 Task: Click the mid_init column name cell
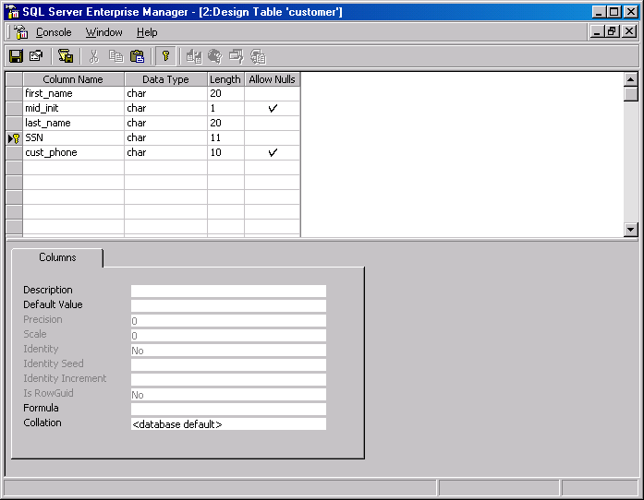pyautogui.click(x=74, y=108)
